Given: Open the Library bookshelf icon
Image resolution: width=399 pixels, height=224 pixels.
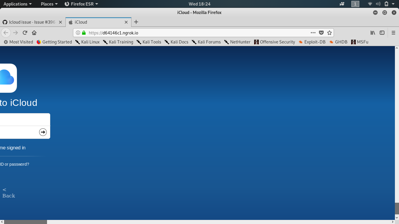Looking at the screenshot, I should [373, 33].
